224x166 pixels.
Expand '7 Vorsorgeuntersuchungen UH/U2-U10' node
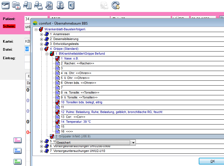pyautogui.click(x=41, y=151)
